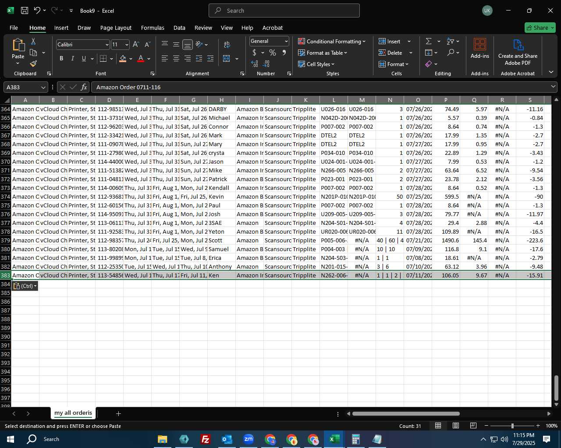This screenshot has height=448, width=561.
Task: Switch to Page Layout tab
Action: [116, 28]
